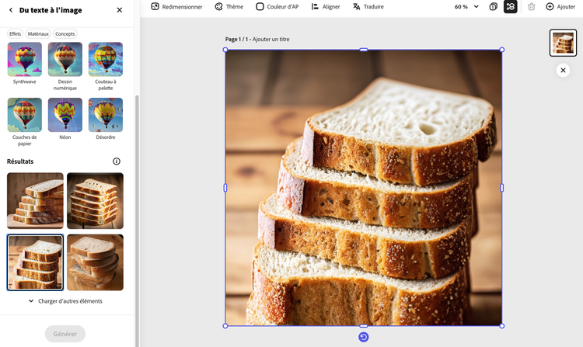Open the Redimensionner tool
This screenshot has height=347, width=583.
(x=176, y=7)
